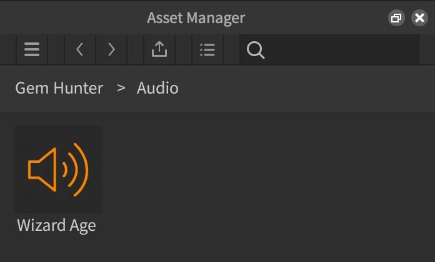The image size is (435, 262).
Task: Close the Asset Manager panel
Action: point(419,18)
